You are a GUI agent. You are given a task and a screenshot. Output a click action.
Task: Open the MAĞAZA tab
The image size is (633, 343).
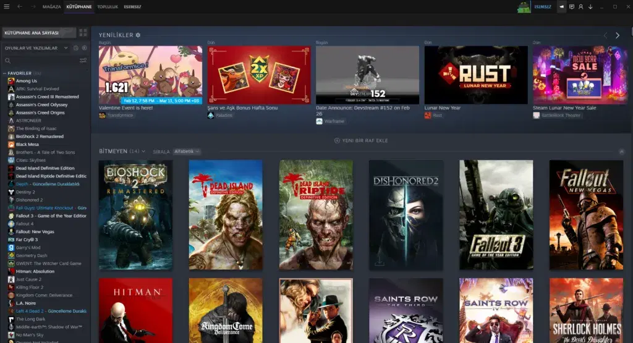click(x=52, y=7)
